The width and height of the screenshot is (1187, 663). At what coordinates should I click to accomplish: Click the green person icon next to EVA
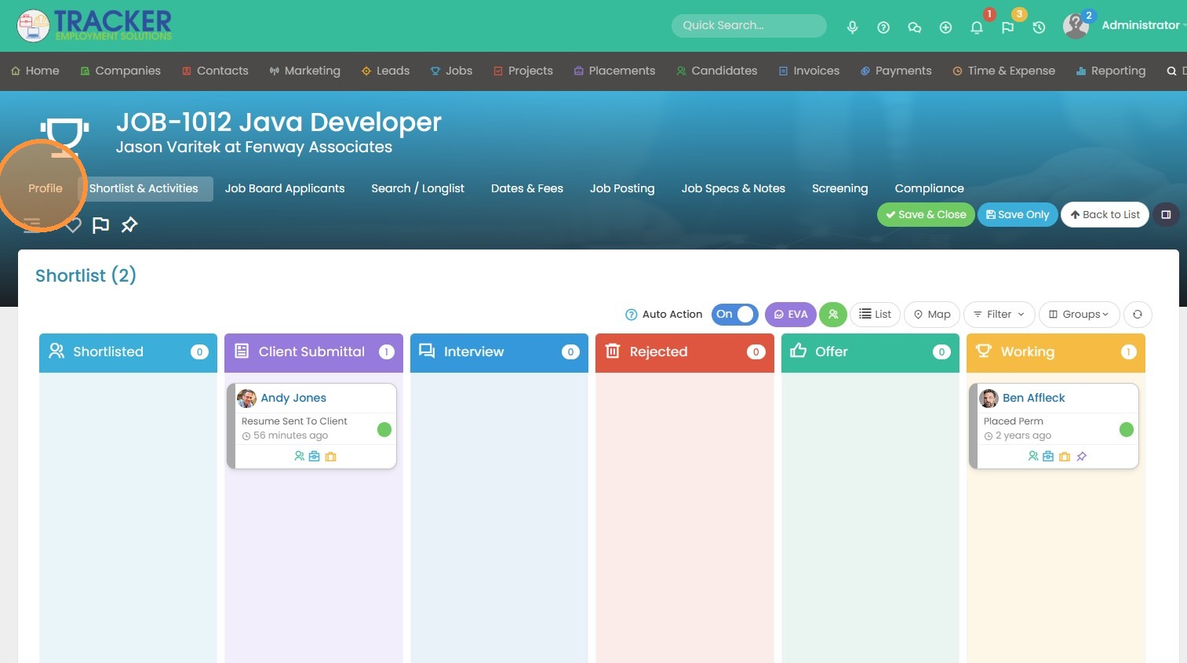833,314
